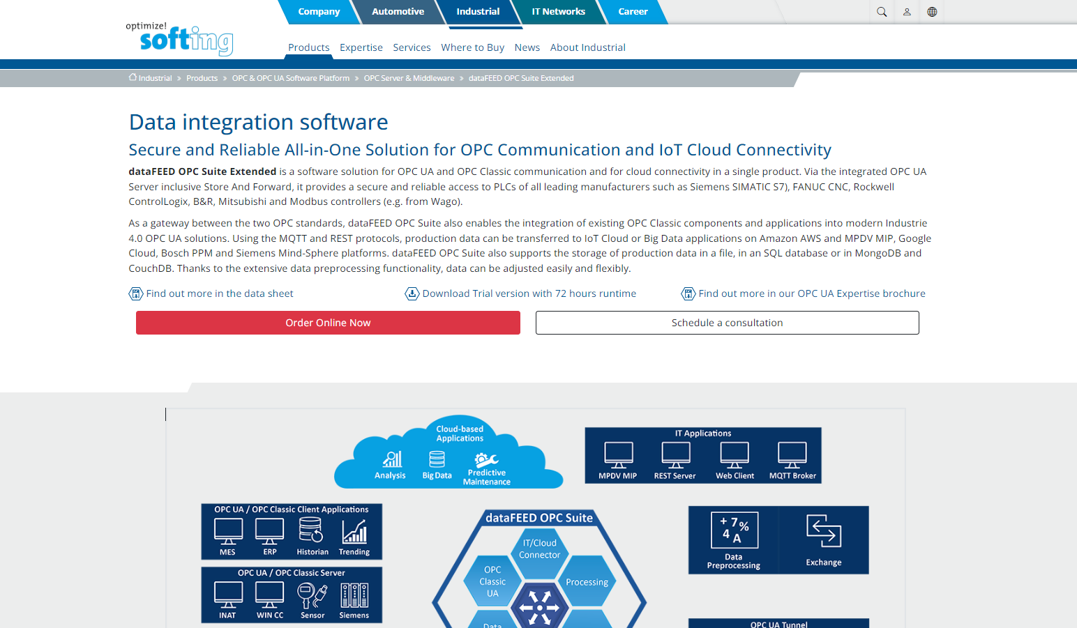Open OPC Server & Middleware breadcrumb
The image size is (1077, 628).
pos(409,78)
